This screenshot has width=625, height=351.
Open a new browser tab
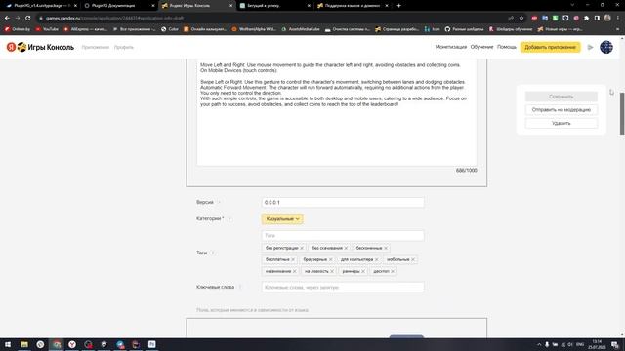399,6
